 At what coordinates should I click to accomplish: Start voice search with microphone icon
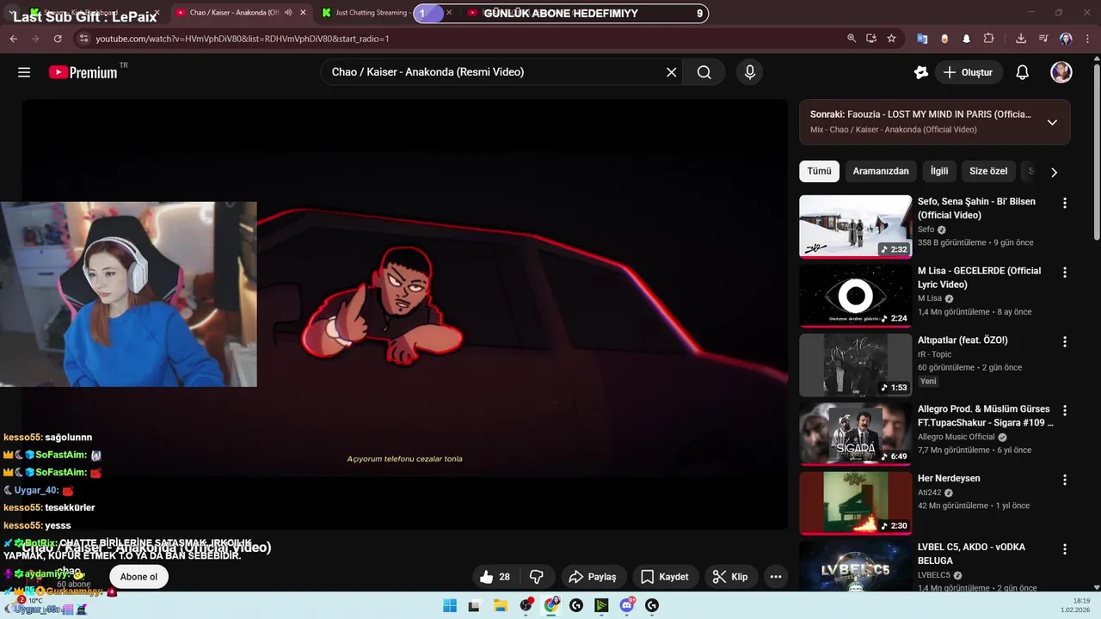(750, 72)
